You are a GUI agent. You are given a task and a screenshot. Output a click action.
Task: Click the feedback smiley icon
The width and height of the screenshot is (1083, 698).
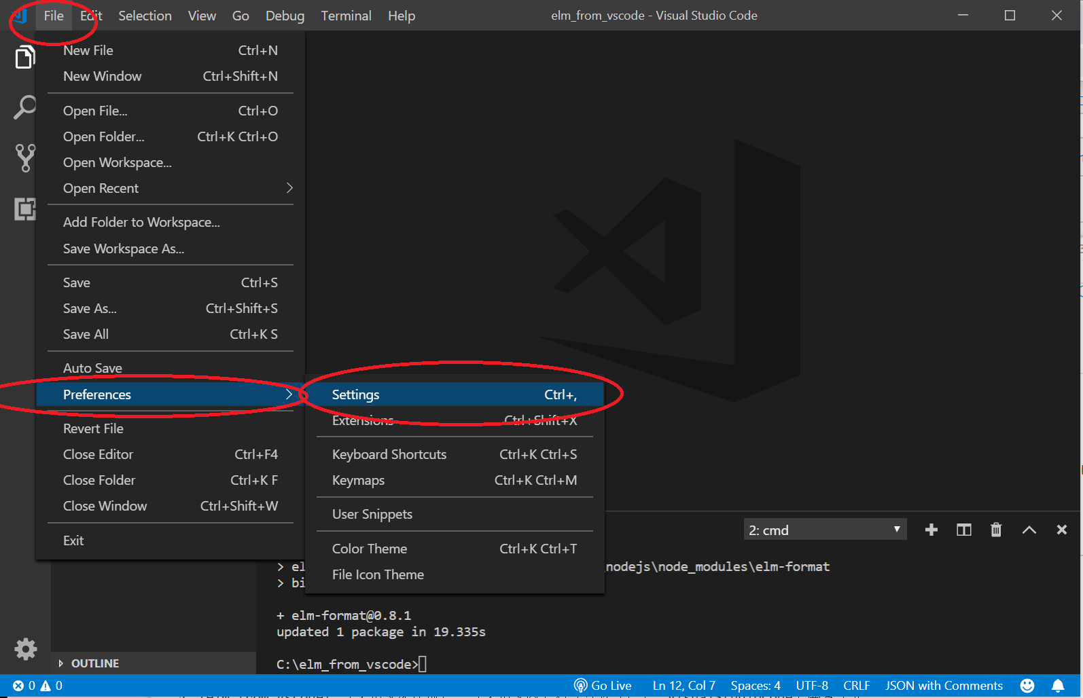pyautogui.click(x=1027, y=686)
